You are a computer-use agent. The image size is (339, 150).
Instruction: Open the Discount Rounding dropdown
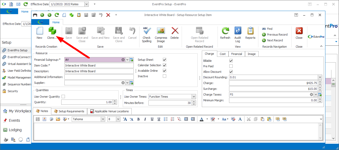320,77
